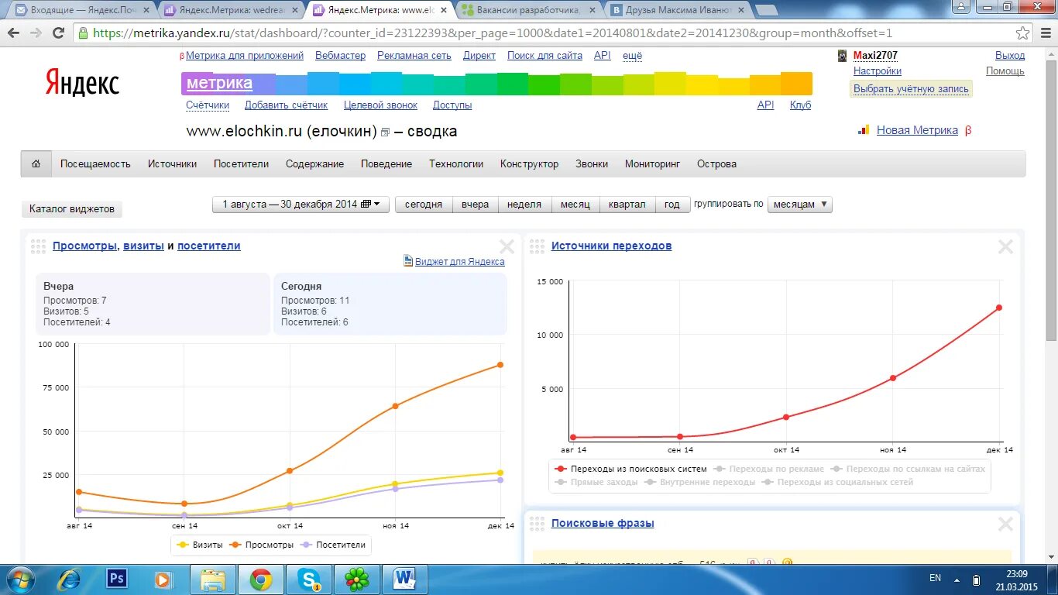Click the Яндекс logo
Image resolution: width=1058 pixels, height=595 pixels.
tap(82, 82)
